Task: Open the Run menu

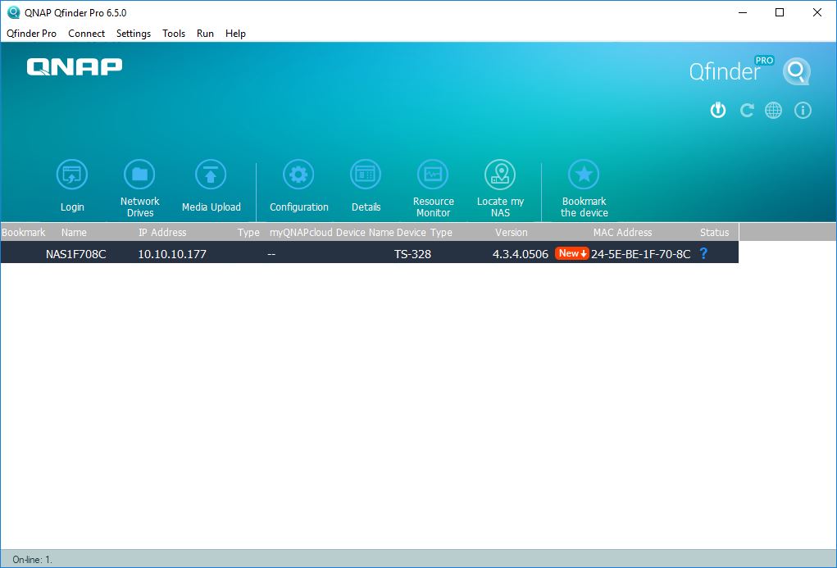Action: [x=205, y=33]
